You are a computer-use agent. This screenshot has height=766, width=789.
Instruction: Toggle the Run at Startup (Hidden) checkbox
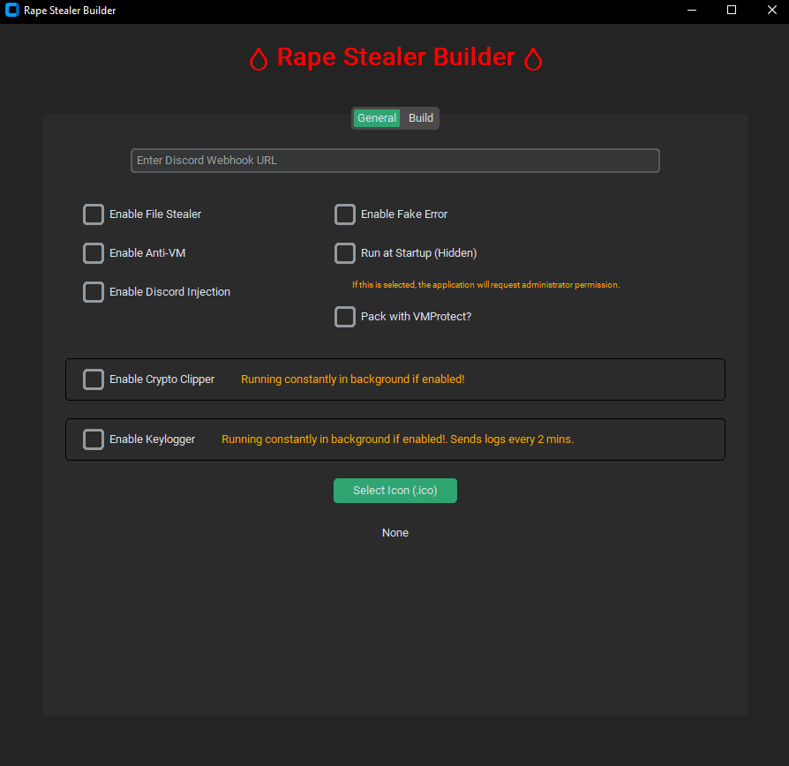345,253
